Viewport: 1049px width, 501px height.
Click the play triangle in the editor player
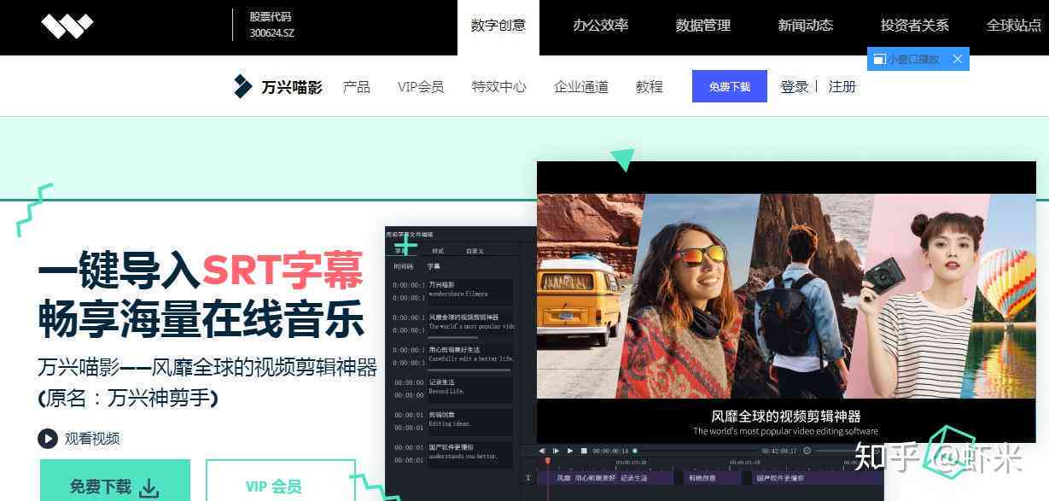point(570,451)
